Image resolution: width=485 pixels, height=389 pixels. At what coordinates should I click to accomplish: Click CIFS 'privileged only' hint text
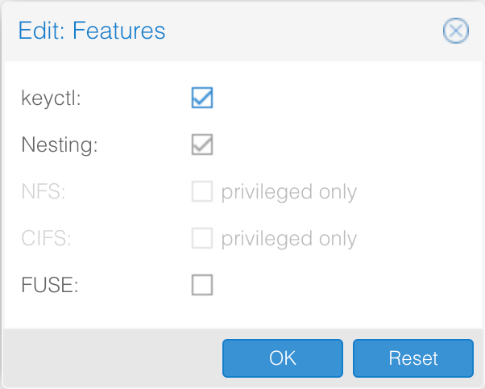(289, 239)
